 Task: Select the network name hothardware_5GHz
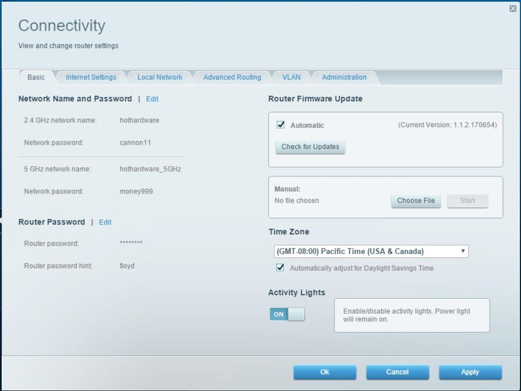150,169
